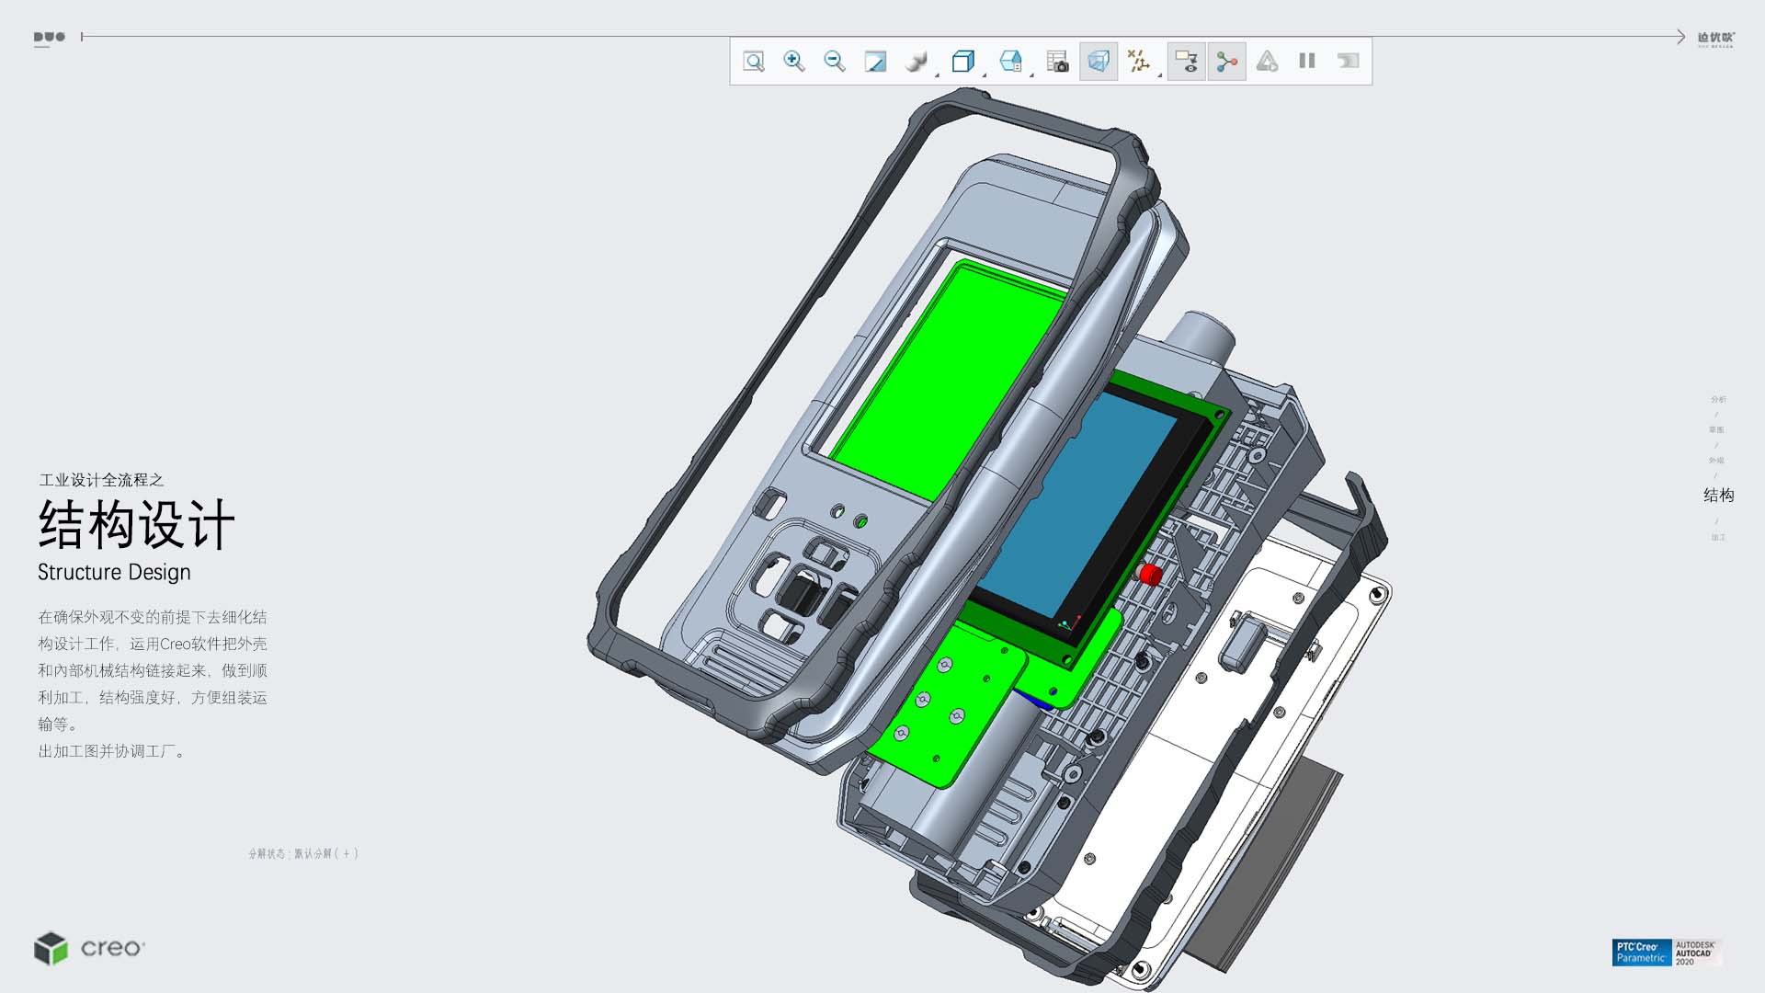Expand the Saved Orientations dropdown arrow
The width and height of the screenshot is (1765, 993).
[x=985, y=74]
